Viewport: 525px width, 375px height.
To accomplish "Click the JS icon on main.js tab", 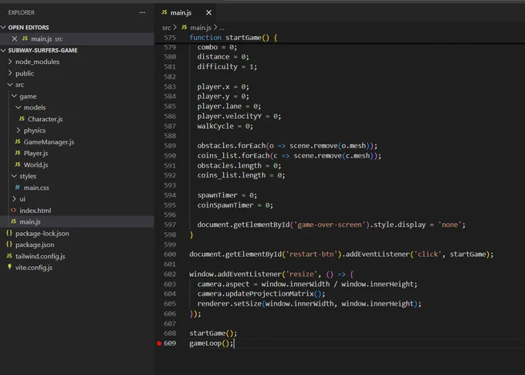I will [x=164, y=12].
